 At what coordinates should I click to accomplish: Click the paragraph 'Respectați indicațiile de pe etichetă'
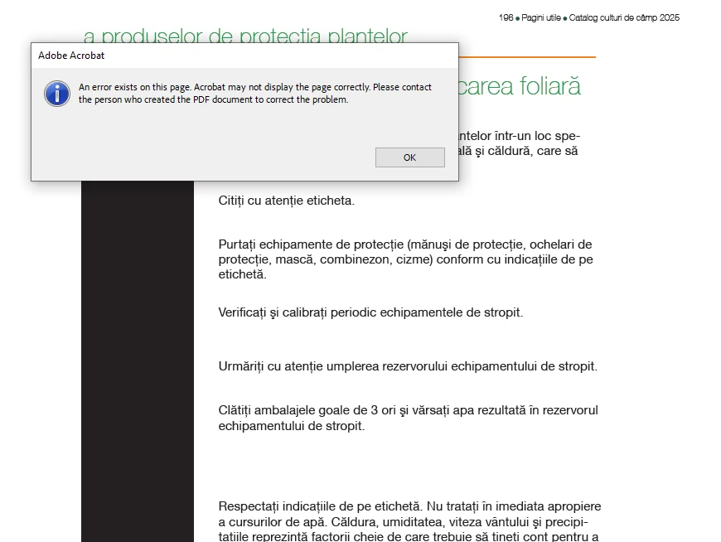coord(409,520)
